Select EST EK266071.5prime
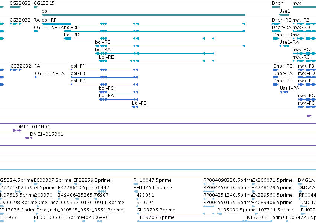Viewport: 316px width, 223px height. tap(254, 184)
